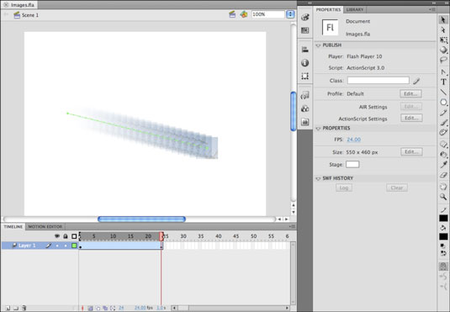Viewport: 450px width, 312px height.
Task: Select the Lasso tool
Action: click(x=443, y=60)
